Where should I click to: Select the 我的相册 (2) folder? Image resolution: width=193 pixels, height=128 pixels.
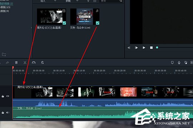pos(6,4)
